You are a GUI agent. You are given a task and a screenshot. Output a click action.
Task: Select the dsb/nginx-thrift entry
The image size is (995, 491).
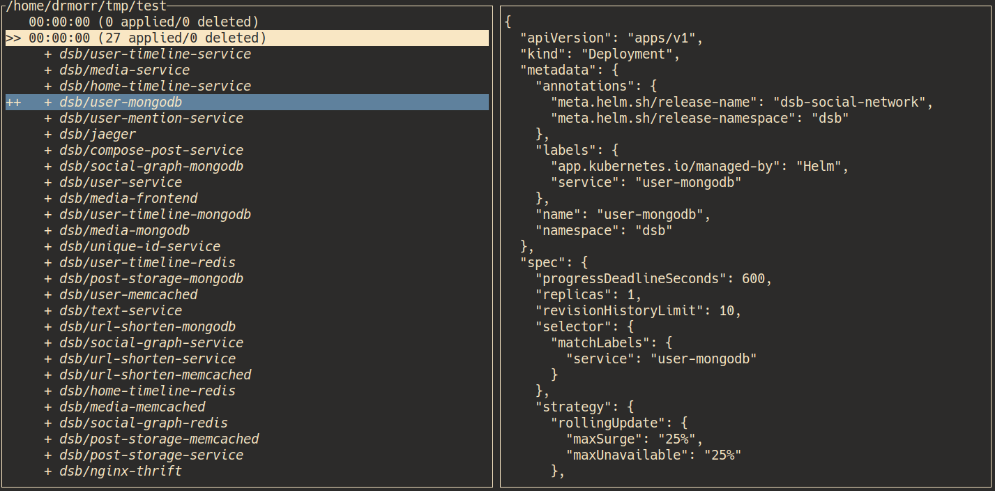pyautogui.click(x=121, y=471)
